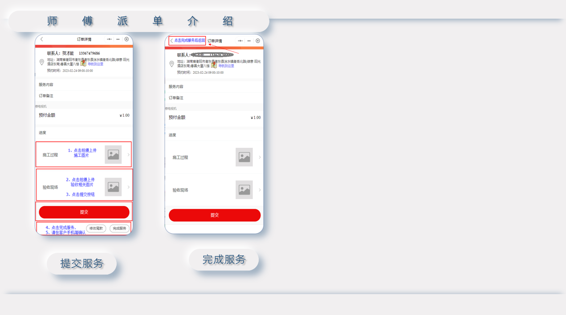This screenshot has width=566, height=315.
Task: Select 服务内容 row in 提交服务 phone screen
Action: 84,84
